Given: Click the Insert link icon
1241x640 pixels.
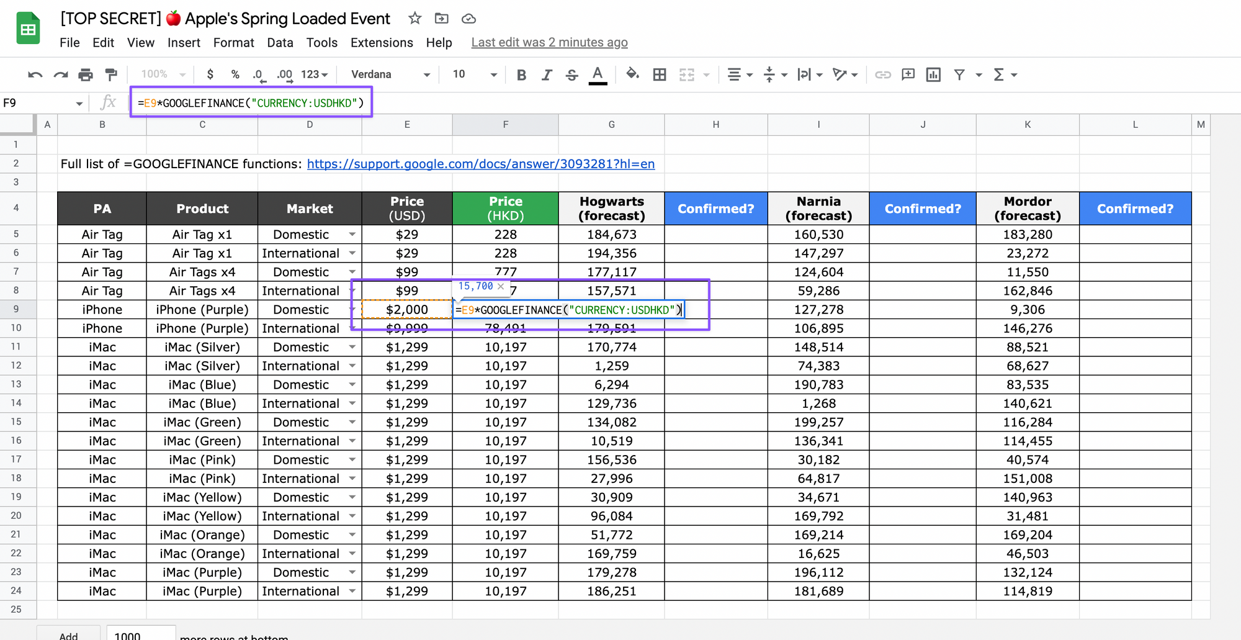Looking at the screenshot, I should 883,75.
